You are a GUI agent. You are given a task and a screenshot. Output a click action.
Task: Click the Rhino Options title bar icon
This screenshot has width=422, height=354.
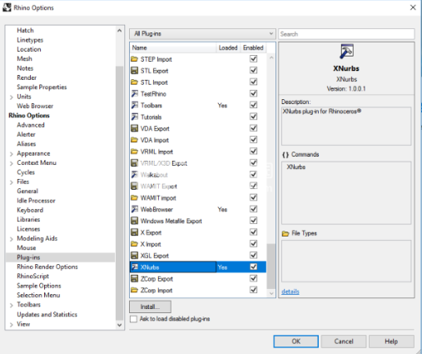coord(7,7)
